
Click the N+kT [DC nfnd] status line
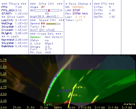[x=42, y=30]
